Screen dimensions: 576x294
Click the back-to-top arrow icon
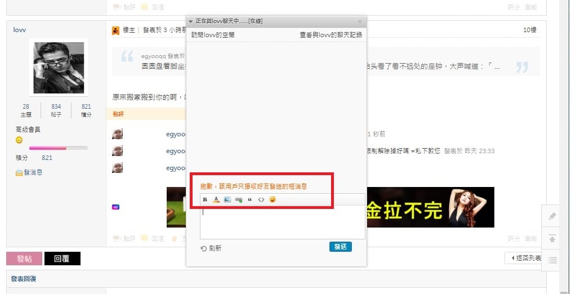point(552,238)
